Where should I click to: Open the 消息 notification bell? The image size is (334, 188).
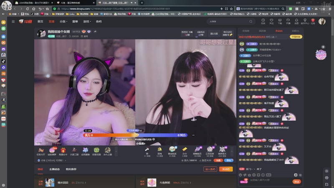coord(296,21)
